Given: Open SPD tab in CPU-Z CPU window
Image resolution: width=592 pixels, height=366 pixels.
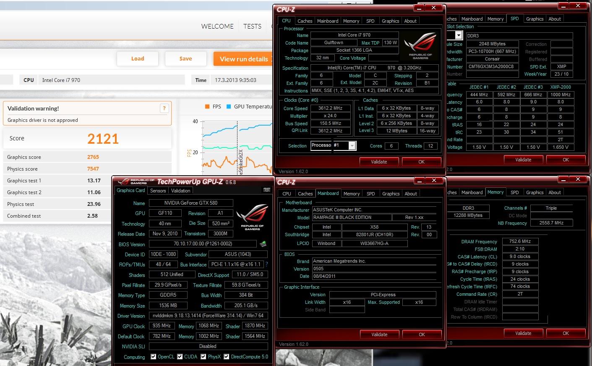Looking at the screenshot, I should 370,21.
